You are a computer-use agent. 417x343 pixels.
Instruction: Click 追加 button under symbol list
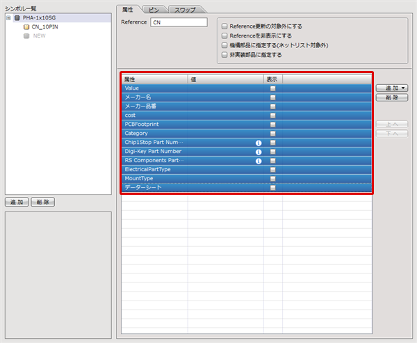tap(17, 202)
